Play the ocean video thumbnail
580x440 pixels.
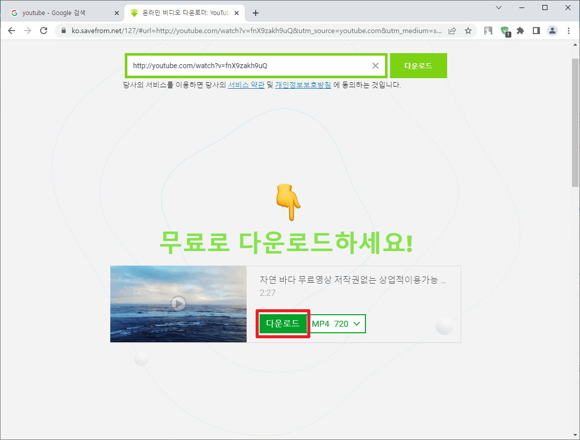(x=178, y=304)
